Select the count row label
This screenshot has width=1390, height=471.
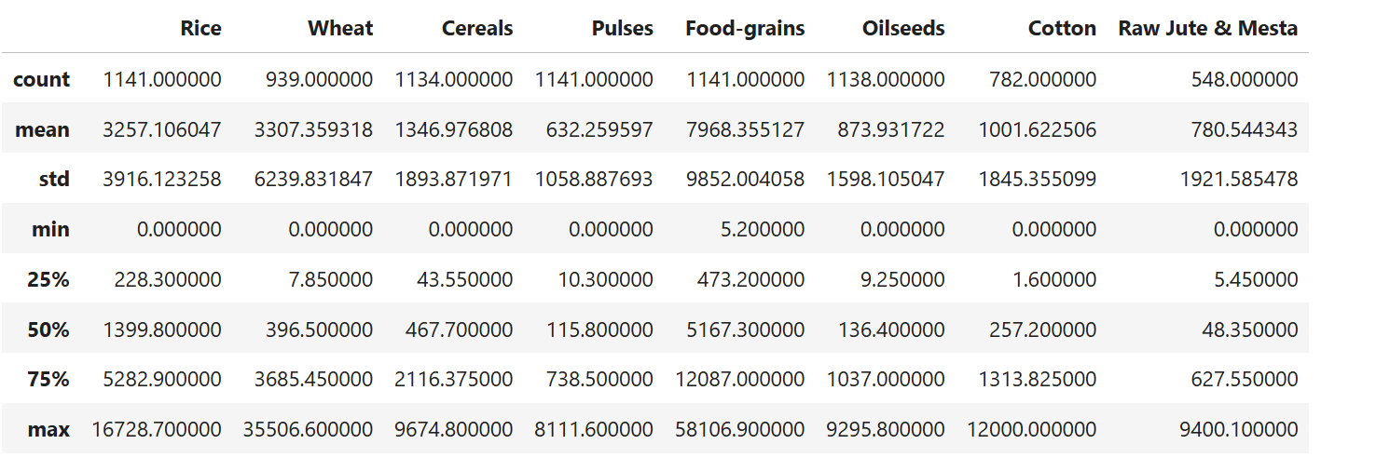point(41,79)
